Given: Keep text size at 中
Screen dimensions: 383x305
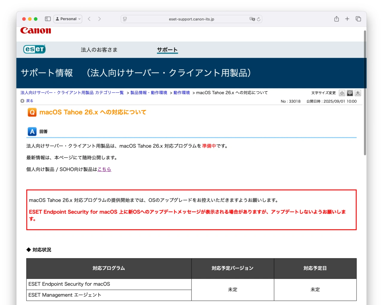Looking at the screenshot, I should [x=350, y=93].
